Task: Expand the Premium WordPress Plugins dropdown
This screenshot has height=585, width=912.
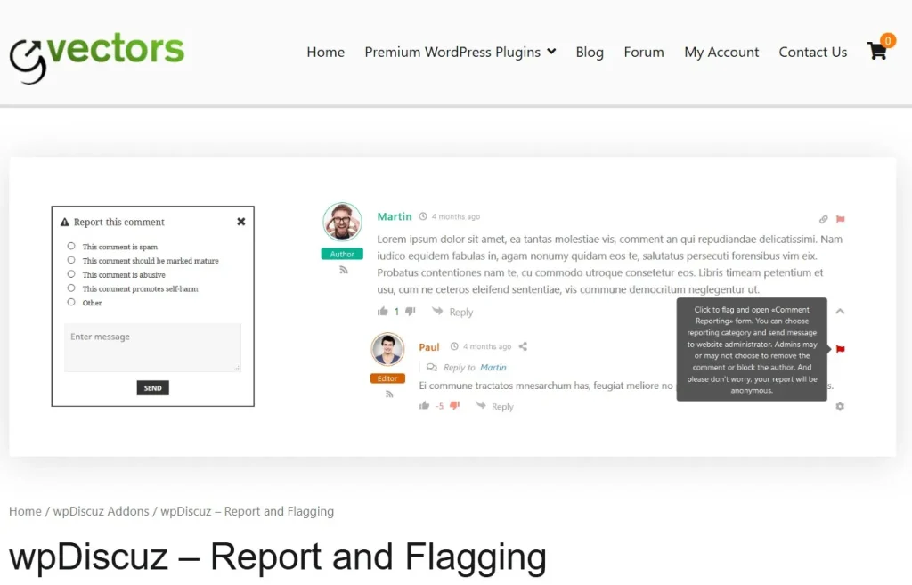Action: [460, 52]
